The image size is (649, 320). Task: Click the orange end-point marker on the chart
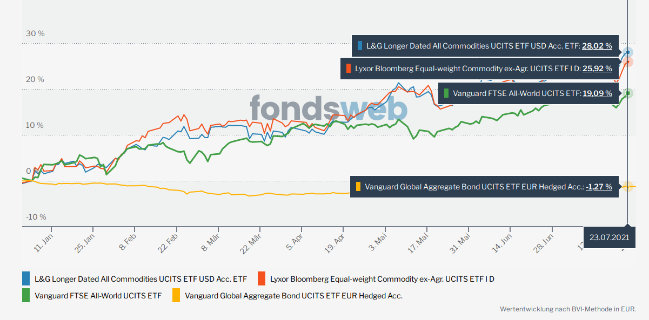point(627,62)
